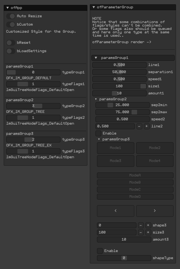Collapse the paramsGroup1 header

133,58
